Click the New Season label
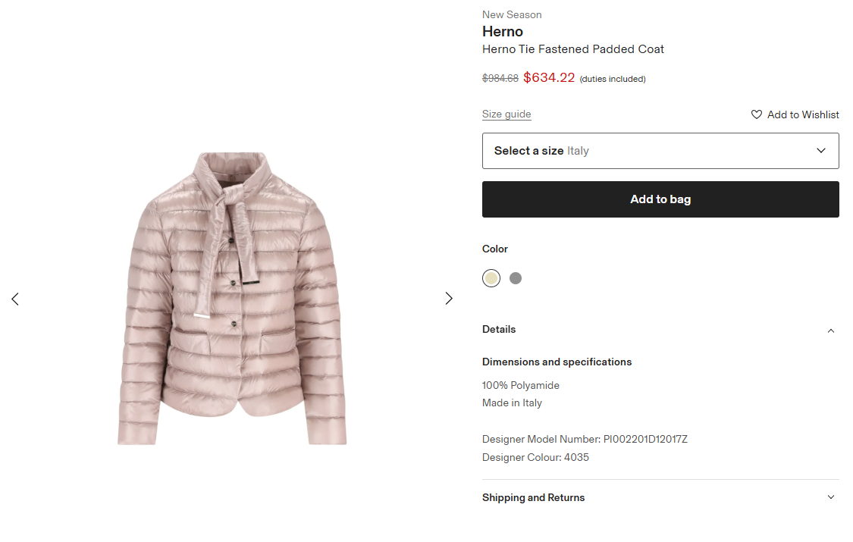 click(512, 14)
